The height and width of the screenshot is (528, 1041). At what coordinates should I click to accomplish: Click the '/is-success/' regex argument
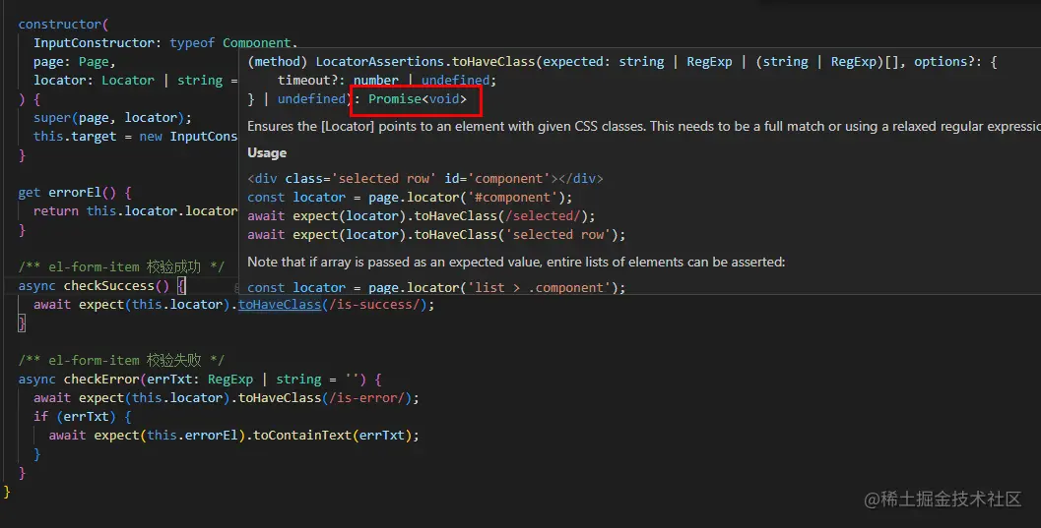coord(374,305)
